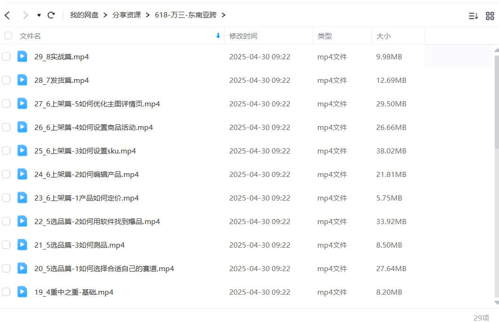Click video icon of 29_8实战篇.mp4
This screenshot has width=499, height=322.
[x=22, y=56]
